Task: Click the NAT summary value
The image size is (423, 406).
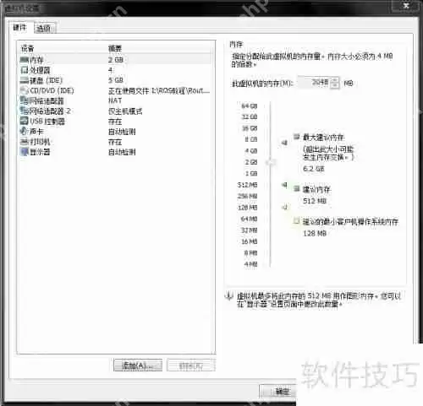Action: click(115, 100)
